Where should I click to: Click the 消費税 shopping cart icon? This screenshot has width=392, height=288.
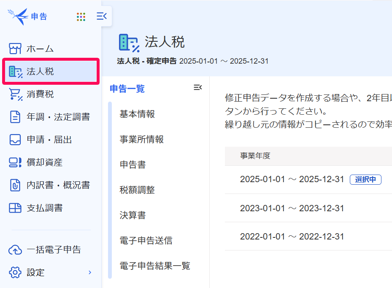16,94
